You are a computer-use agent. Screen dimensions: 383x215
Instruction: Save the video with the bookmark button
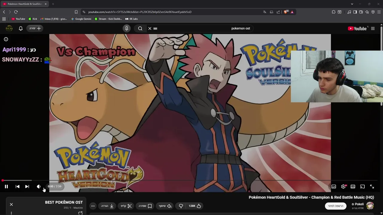(x=145, y=206)
